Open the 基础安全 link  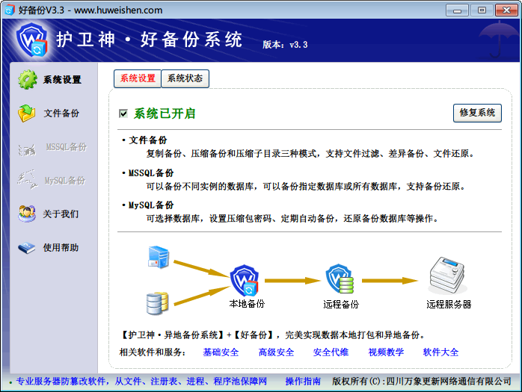(221, 352)
